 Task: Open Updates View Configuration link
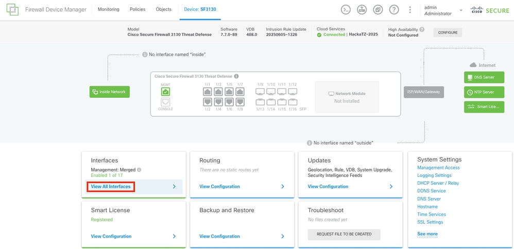(328, 186)
